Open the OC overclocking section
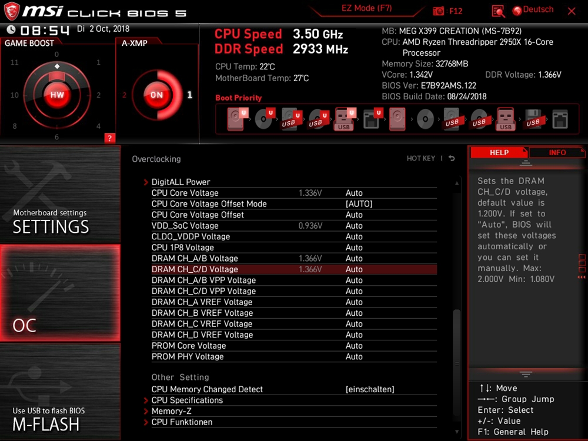This screenshot has width=588, height=441. click(60, 293)
